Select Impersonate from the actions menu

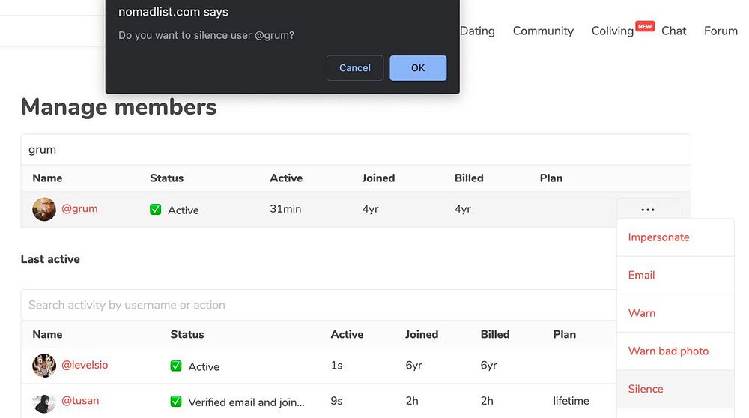(658, 237)
